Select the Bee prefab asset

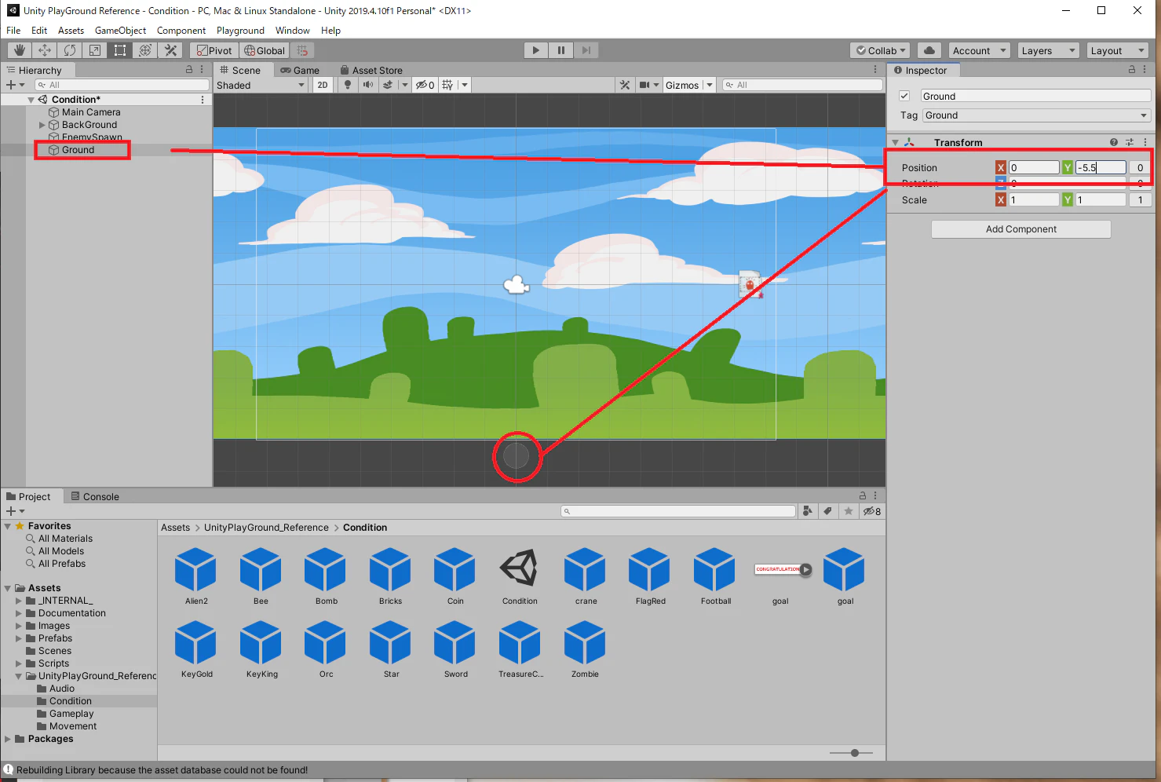261,576
